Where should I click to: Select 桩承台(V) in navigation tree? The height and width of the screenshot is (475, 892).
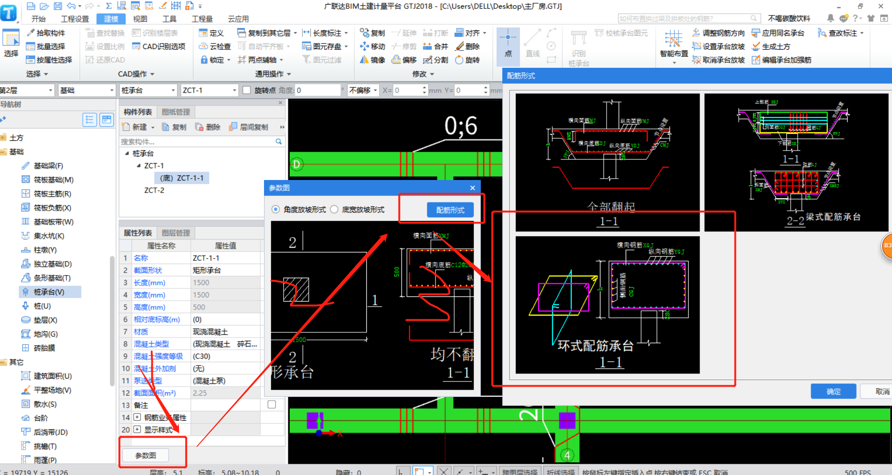pyautogui.click(x=49, y=292)
